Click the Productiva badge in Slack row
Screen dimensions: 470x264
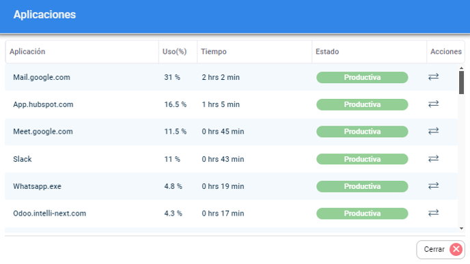pos(362,159)
